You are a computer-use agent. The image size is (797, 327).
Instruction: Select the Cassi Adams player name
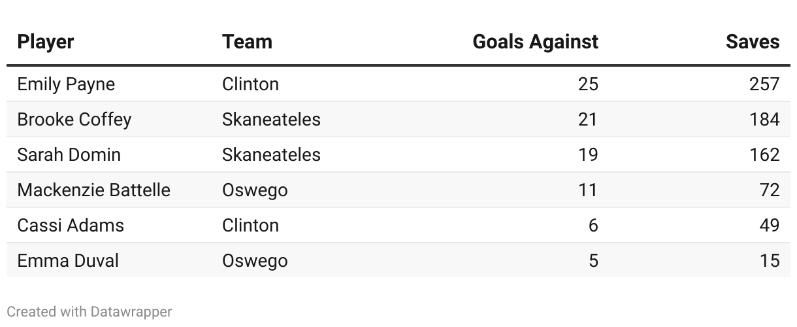(x=71, y=226)
